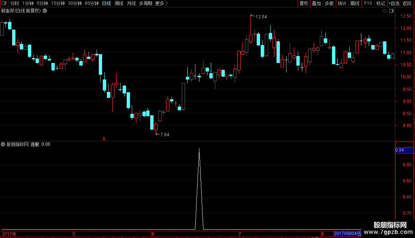Click the 标记 mark button
The width and height of the screenshot is (415, 238).
tap(380, 3)
